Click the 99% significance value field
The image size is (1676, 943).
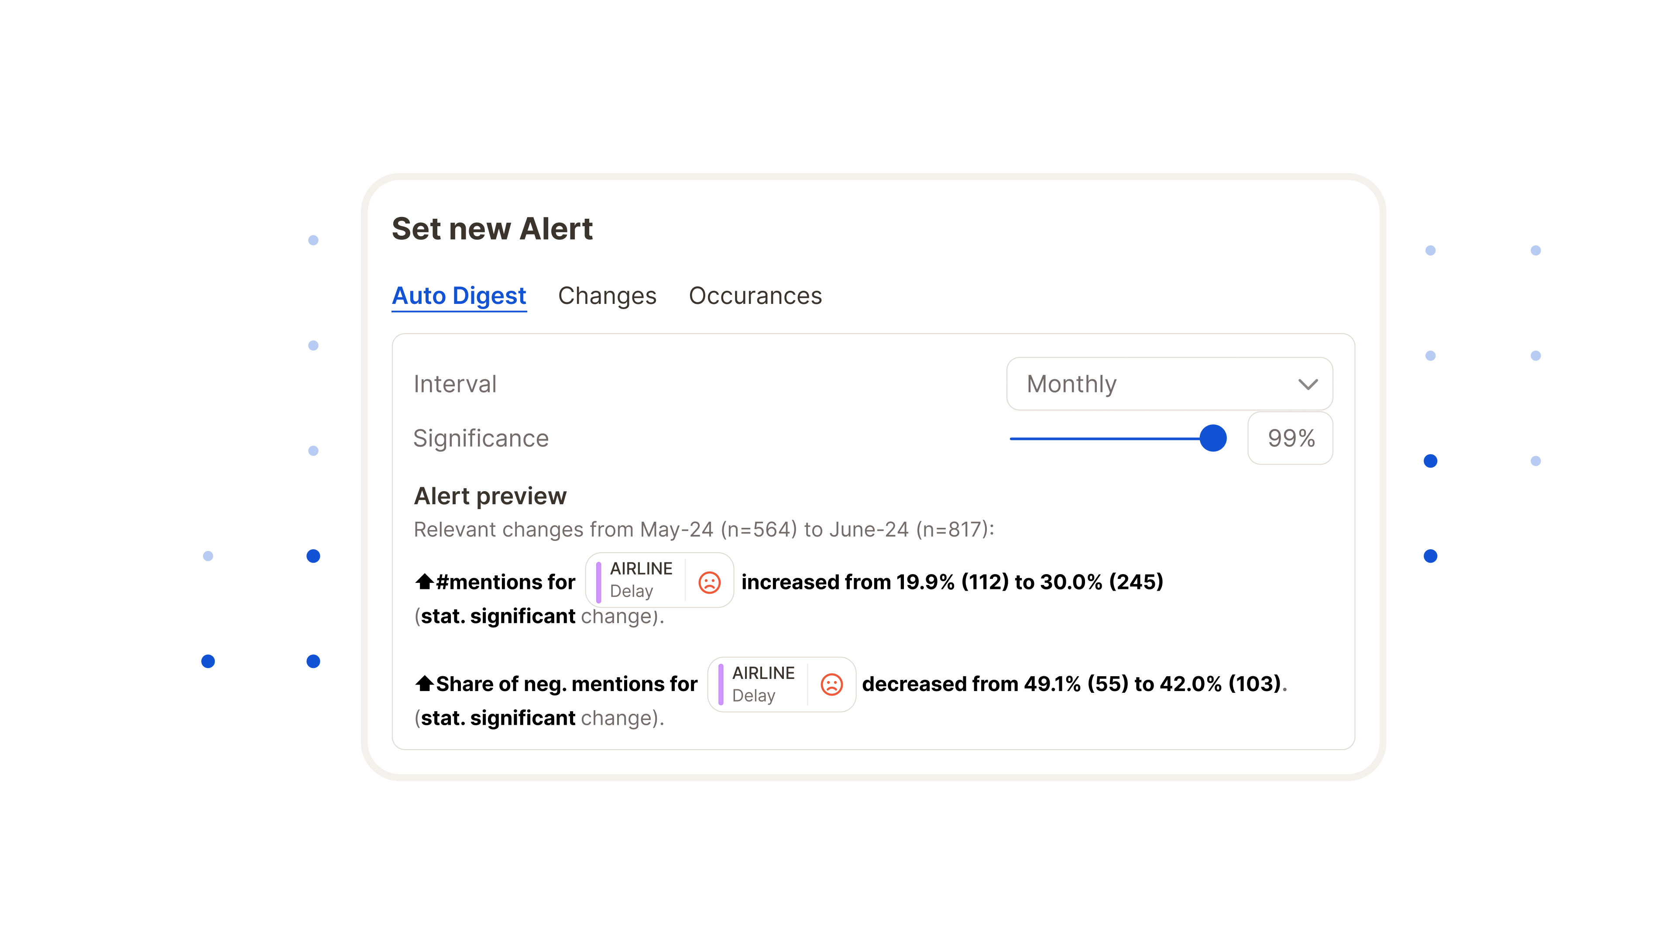(1290, 438)
